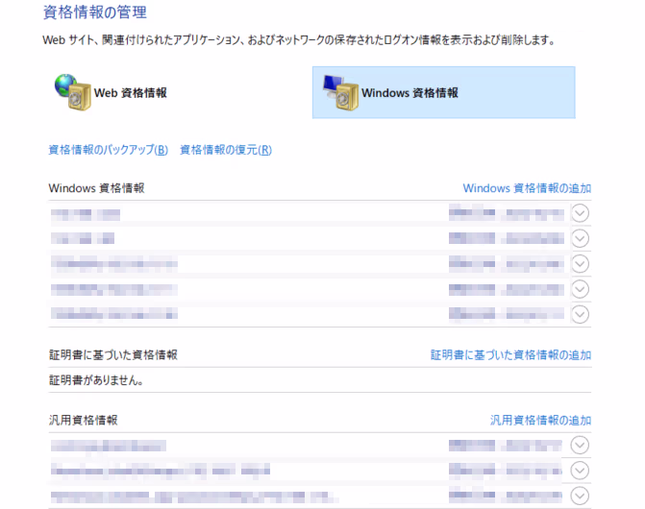
Task: Expand second Windows credential entry chevron
Action: point(580,239)
